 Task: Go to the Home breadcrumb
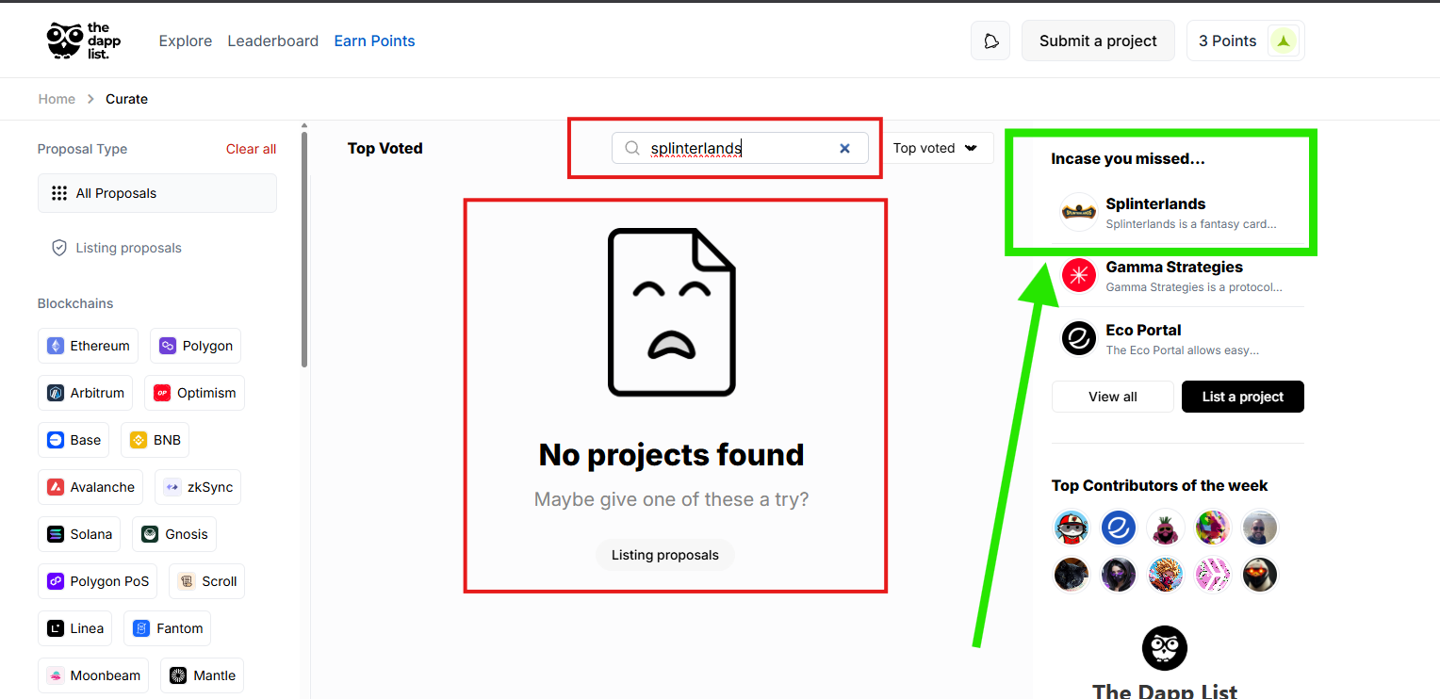(57, 99)
